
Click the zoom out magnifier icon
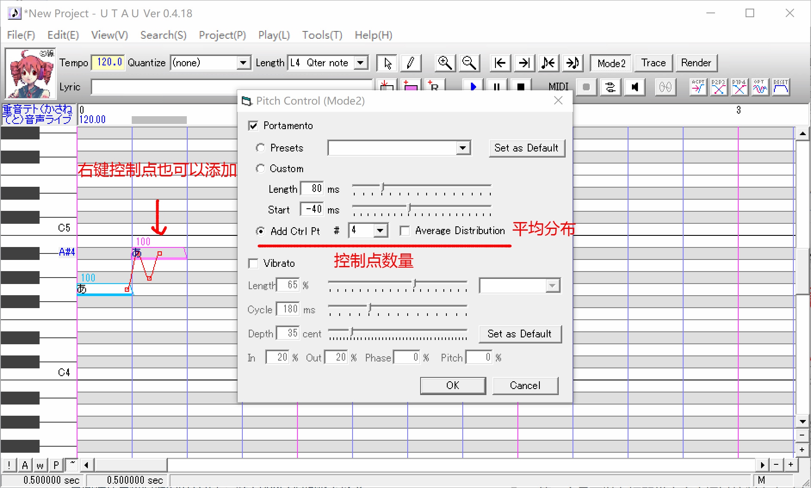[469, 63]
